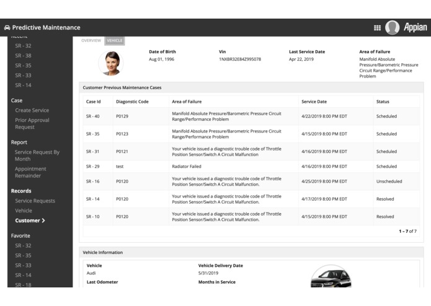
Task: Click service date 4/17/2019 8:00 PM EDT
Action: pos(324,199)
